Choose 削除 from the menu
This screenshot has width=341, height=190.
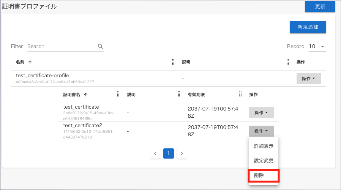[264, 176]
